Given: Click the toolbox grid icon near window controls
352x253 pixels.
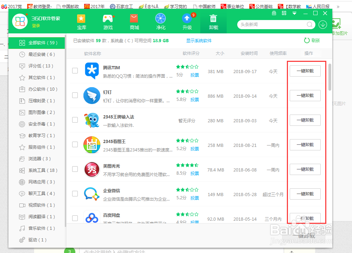Looking at the screenshot, I should coord(274,13).
